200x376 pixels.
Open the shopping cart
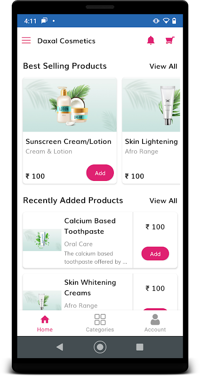pos(170,40)
